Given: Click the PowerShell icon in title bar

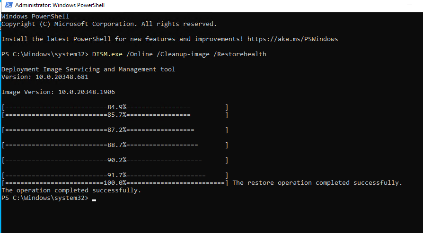Looking at the screenshot, I should [x=8, y=6].
